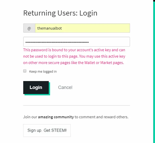Dismiss the form via Cancel

click(x=65, y=87)
